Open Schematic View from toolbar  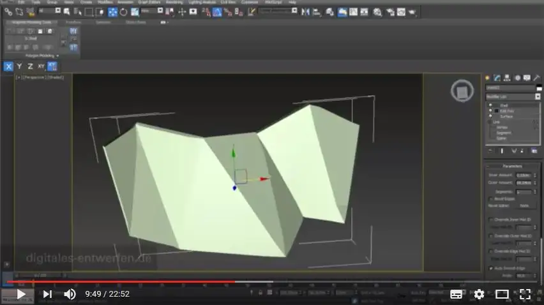(365, 12)
